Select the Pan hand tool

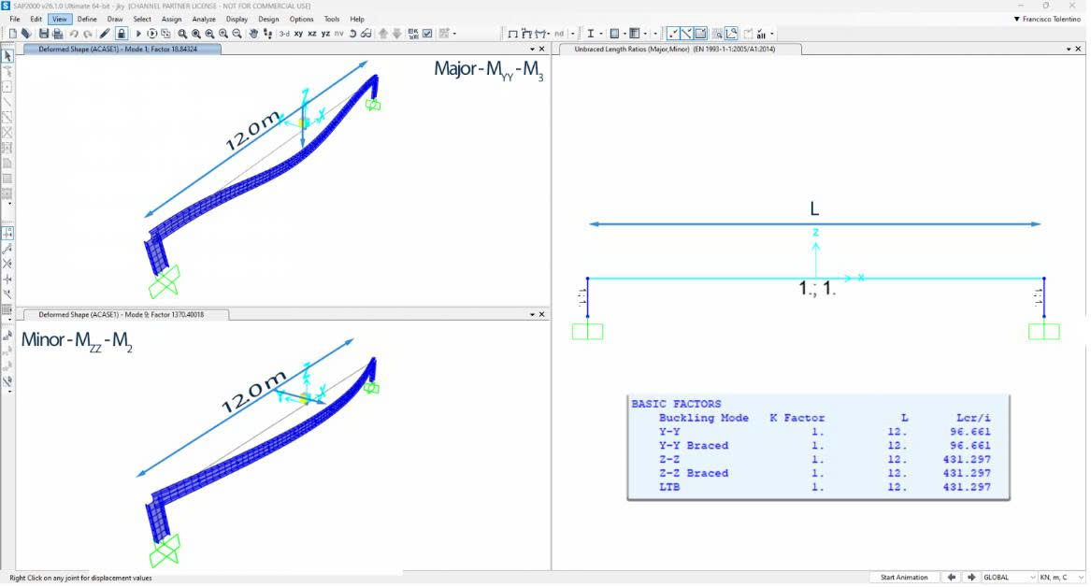coord(253,34)
